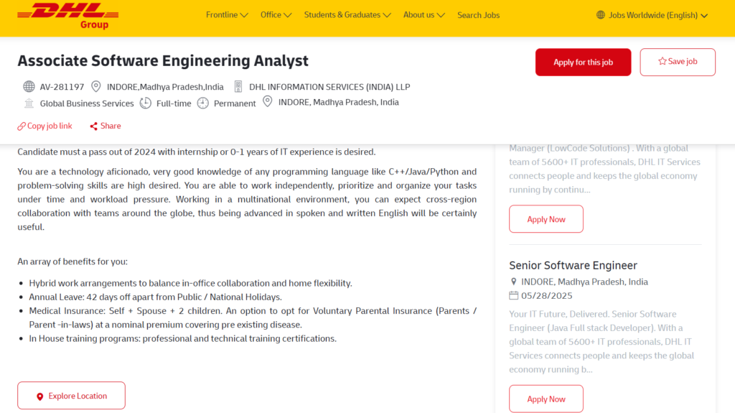735x413 pixels.
Task: Click the globe icon beside Jobs Worldwide
Action: point(601,15)
